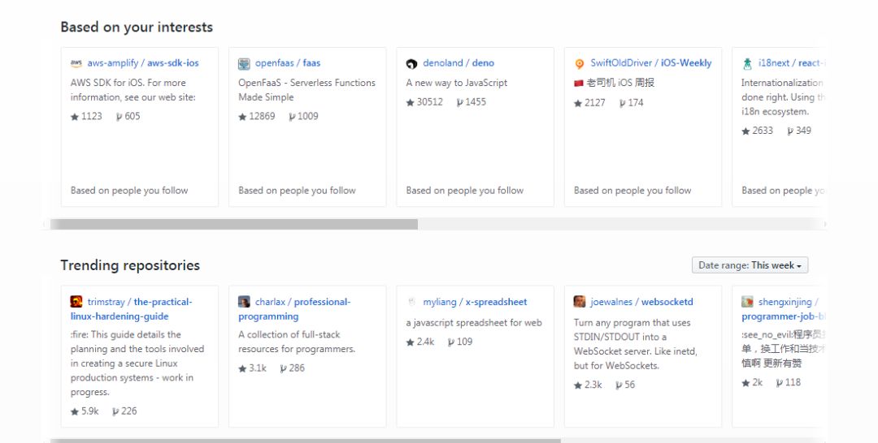Click the 5.9k stars count for trimstray
Screen dimensions: 878x443
(x=89, y=411)
